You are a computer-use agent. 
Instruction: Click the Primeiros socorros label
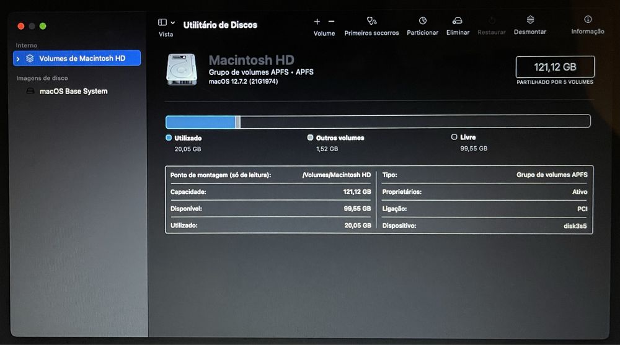(x=371, y=33)
